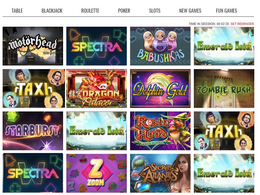Show the Slots category
The width and height of the screenshot is (260, 195).
tap(155, 11)
